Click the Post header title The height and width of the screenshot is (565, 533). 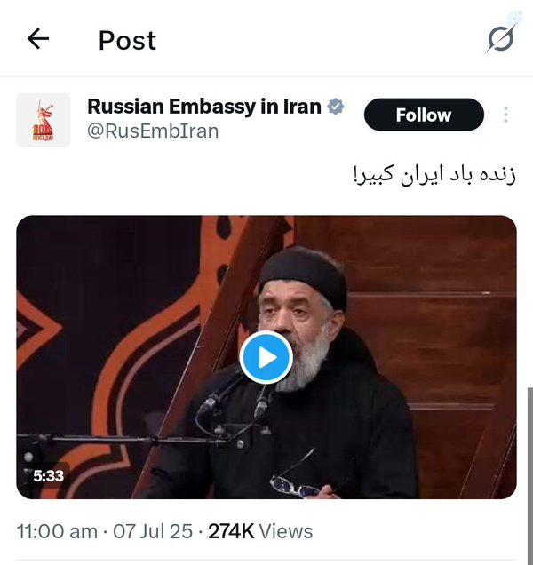127,40
